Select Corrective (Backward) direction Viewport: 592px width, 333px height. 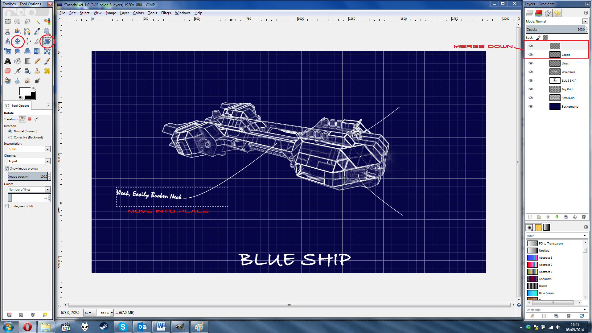tap(10, 138)
